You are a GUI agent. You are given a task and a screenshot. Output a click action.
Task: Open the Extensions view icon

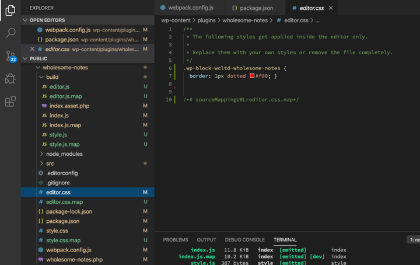[10, 102]
